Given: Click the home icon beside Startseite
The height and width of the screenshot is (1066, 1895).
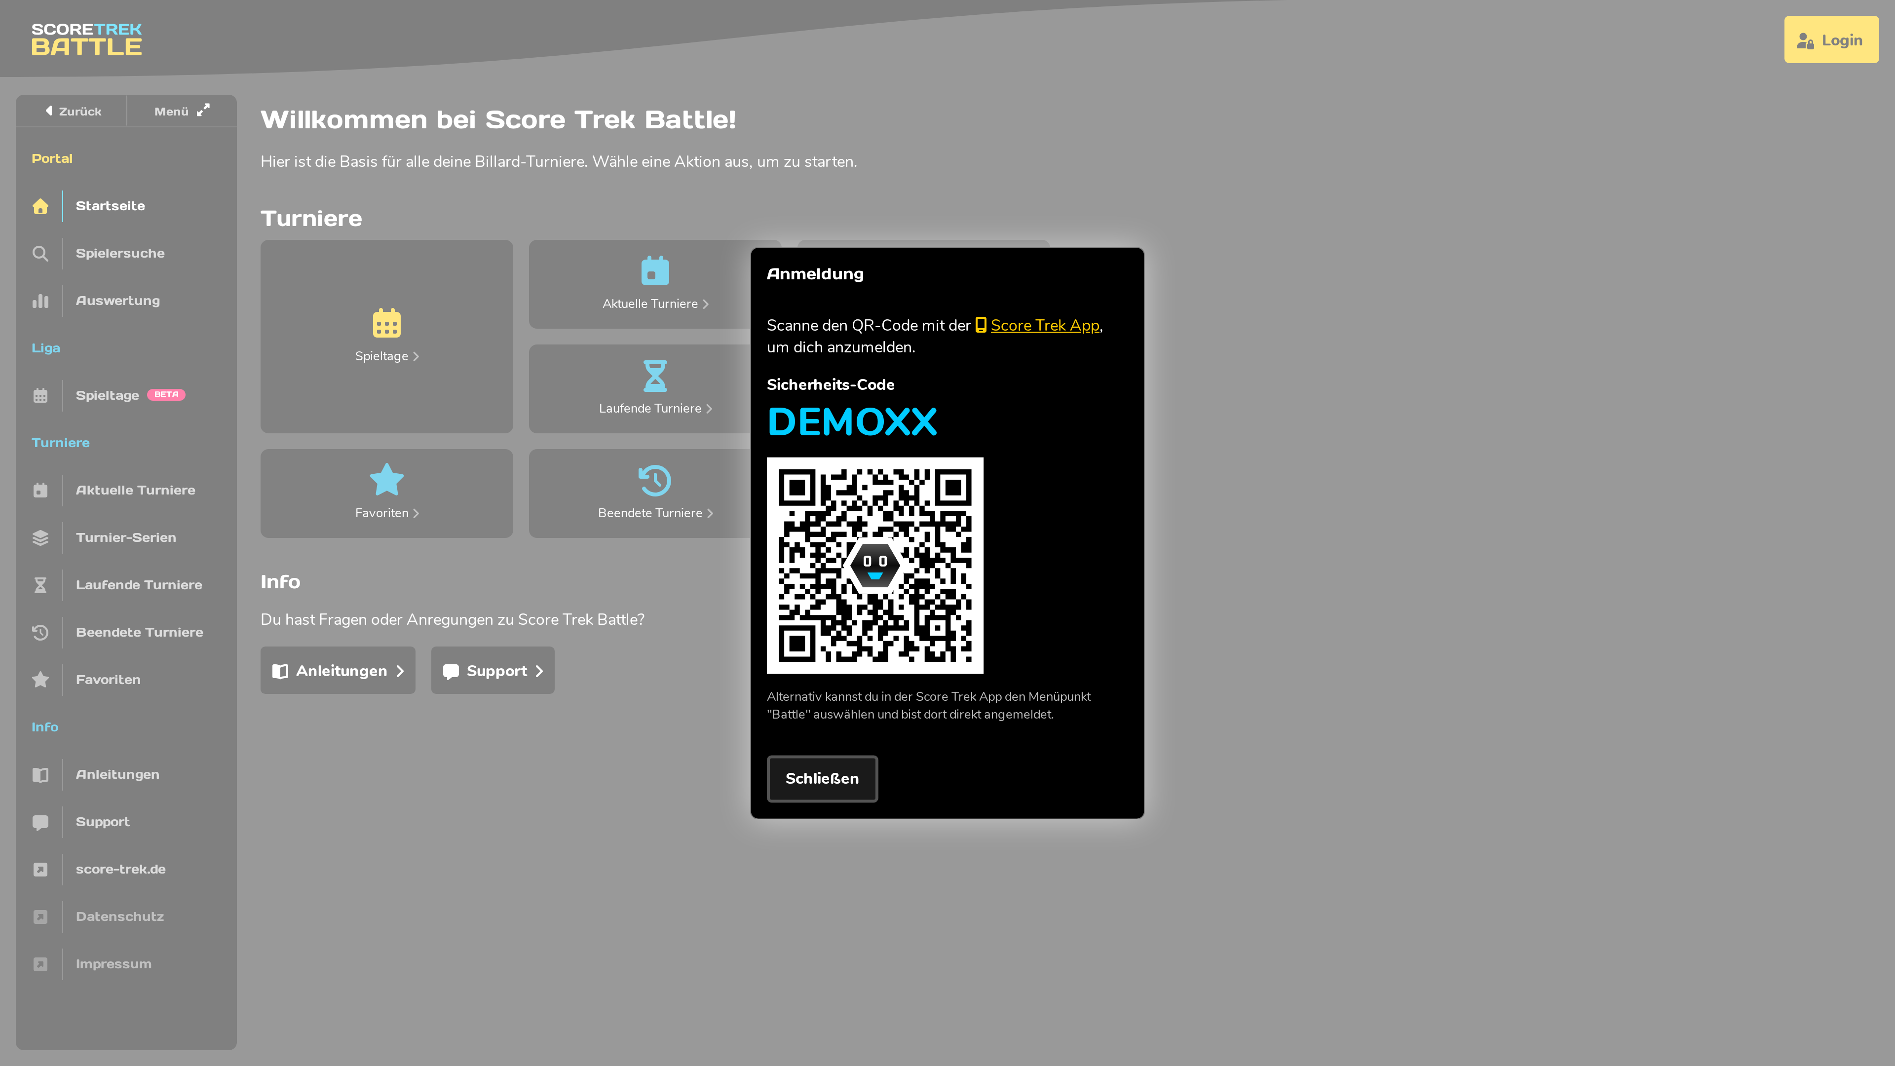Looking at the screenshot, I should click(40, 206).
